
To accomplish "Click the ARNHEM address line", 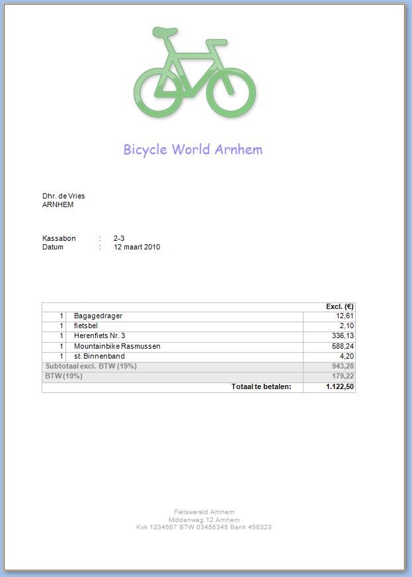I will pyautogui.click(x=58, y=204).
